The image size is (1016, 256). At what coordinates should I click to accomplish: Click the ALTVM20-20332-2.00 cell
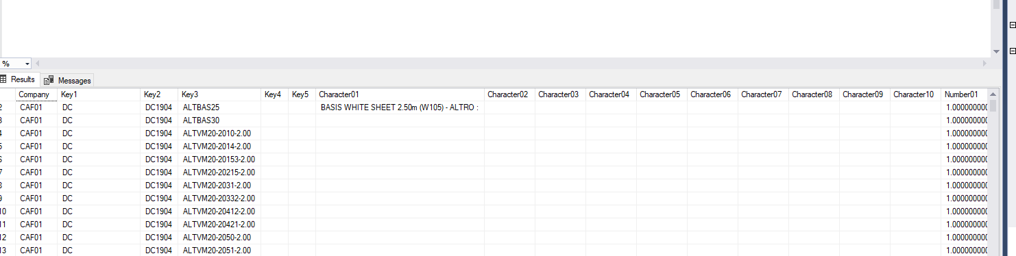[x=219, y=199]
